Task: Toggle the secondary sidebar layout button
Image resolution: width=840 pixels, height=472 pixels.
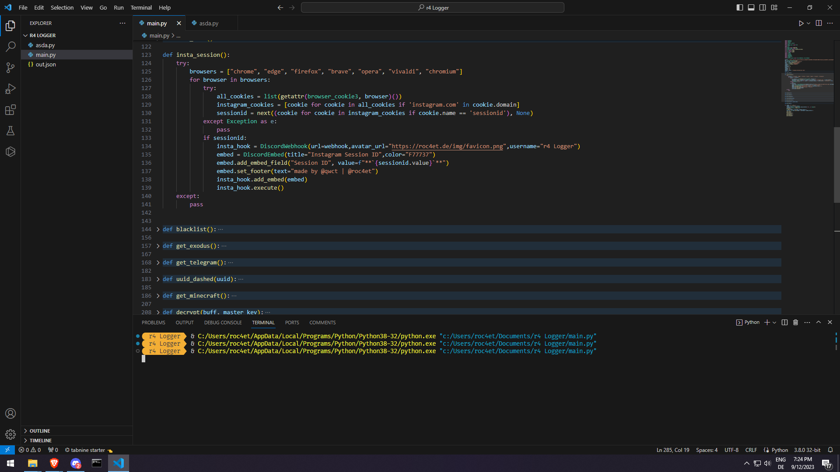Action: [763, 7]
